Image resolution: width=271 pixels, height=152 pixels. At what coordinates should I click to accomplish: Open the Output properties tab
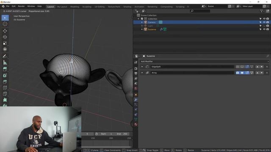136,73
